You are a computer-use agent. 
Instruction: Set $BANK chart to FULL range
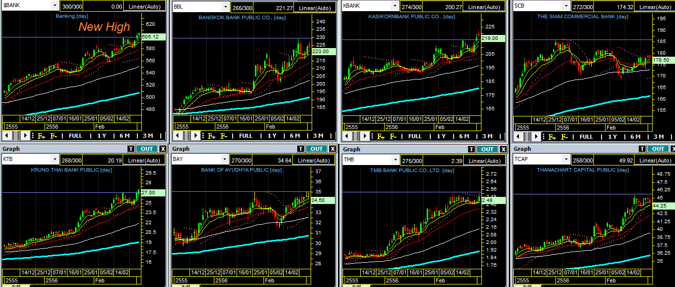(76, 136)
